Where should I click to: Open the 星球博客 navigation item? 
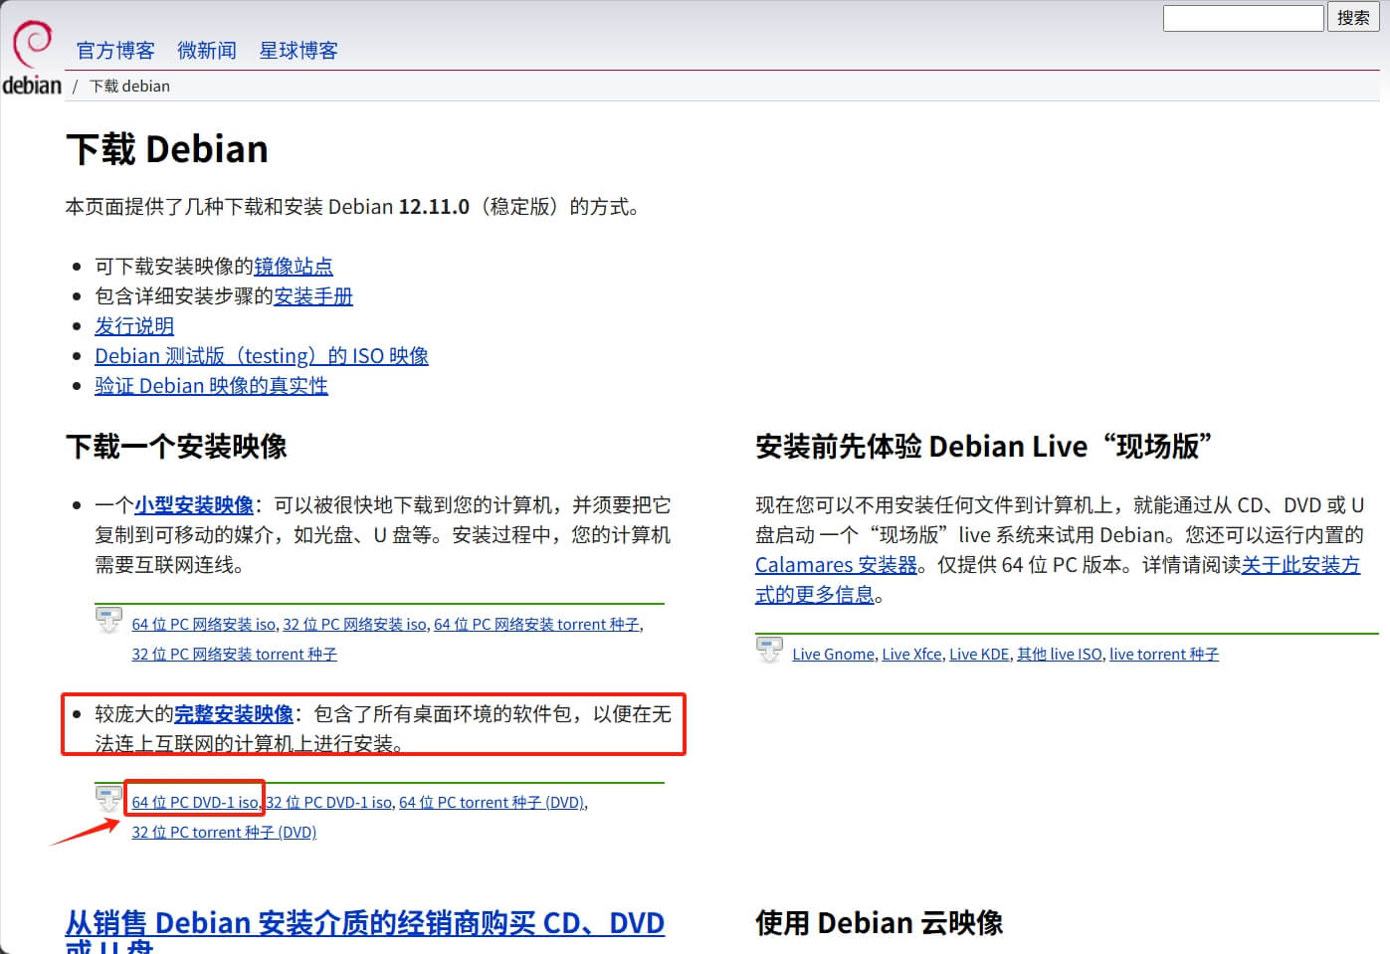298,51
